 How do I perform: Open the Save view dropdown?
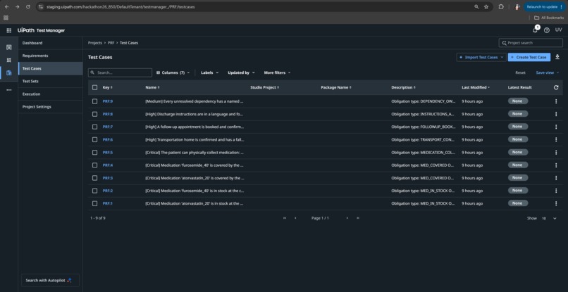pos(548,72)
